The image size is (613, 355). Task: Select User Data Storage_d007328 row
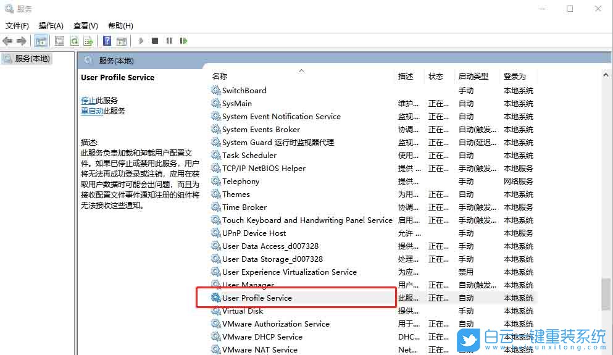click(373, 259)
